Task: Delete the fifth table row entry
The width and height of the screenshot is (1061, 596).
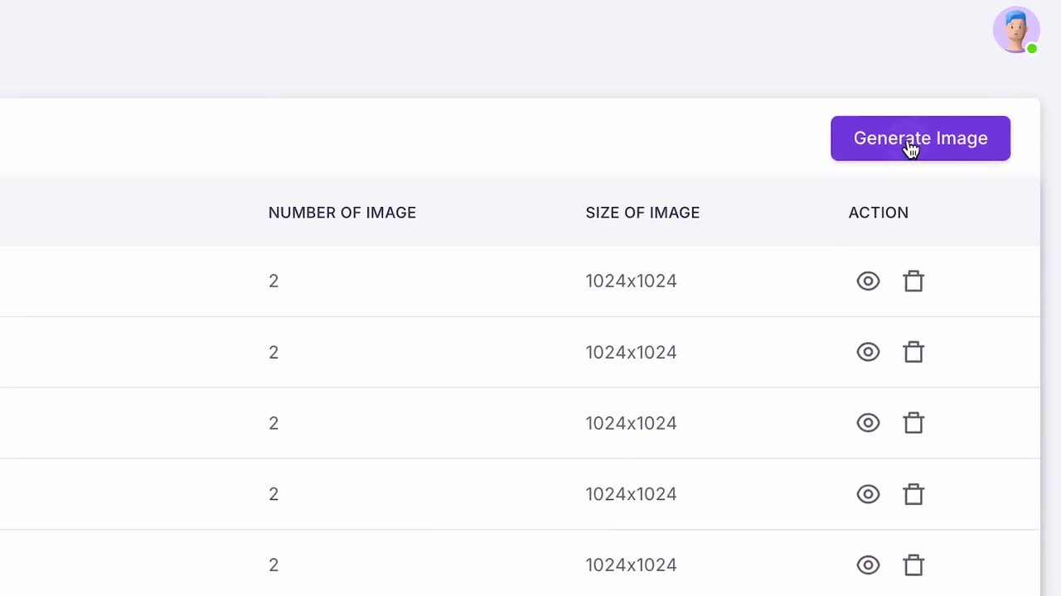Action: [x=913, y=565]
